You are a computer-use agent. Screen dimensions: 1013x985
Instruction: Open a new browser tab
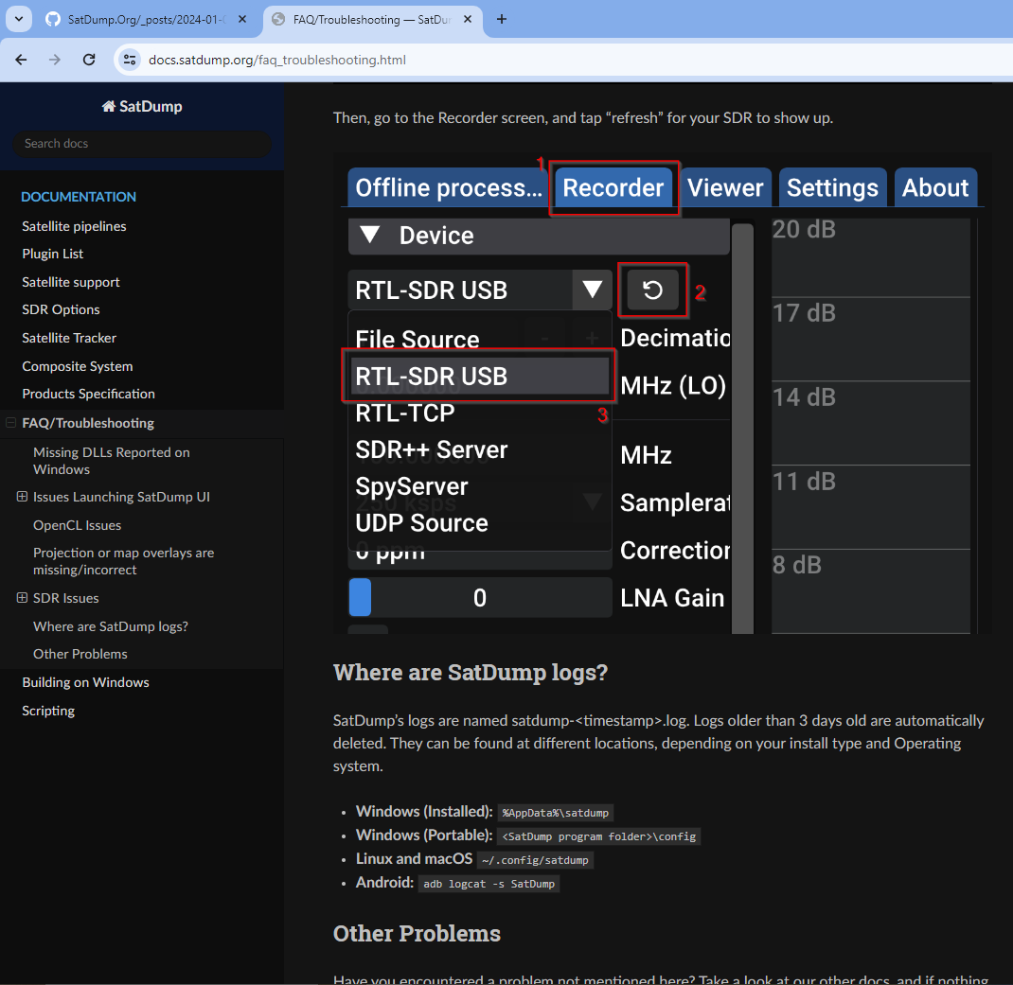(502, 19)
